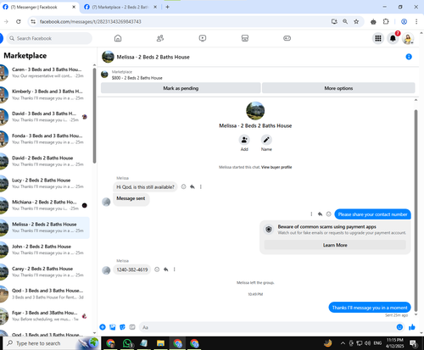Screen dimensions: 424x350
Task: Click Learn More about scams
Action: coord(335,245)
